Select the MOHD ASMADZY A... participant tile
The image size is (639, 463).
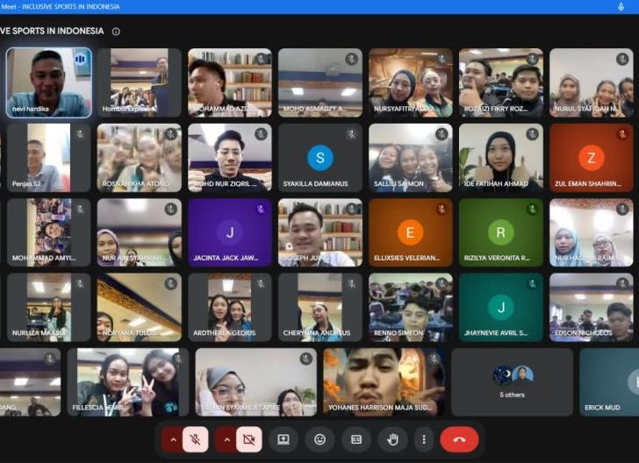tap(319, 82)
